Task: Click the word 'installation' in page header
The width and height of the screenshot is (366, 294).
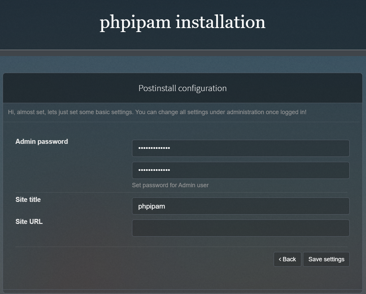Action: [220, 22]
